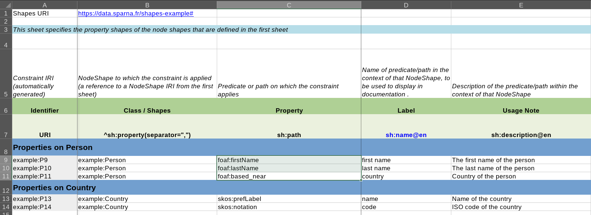Click the 'Predicate or path on which' cell
This screenshot has height=215, width=591.
(289, 74)
